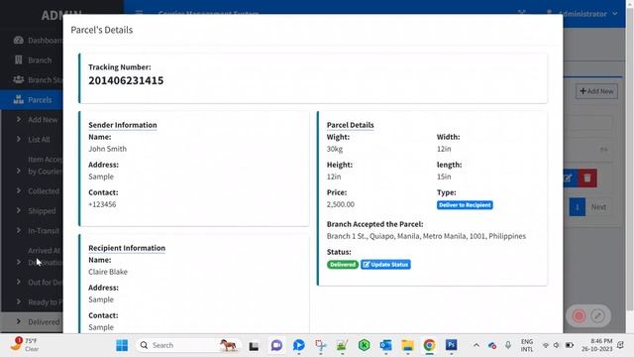The width and height of the screenshot is (634, 357).
Task: Open the Branch Staff sidebar item
Action: pyautogui.click(x=39, y=79)
